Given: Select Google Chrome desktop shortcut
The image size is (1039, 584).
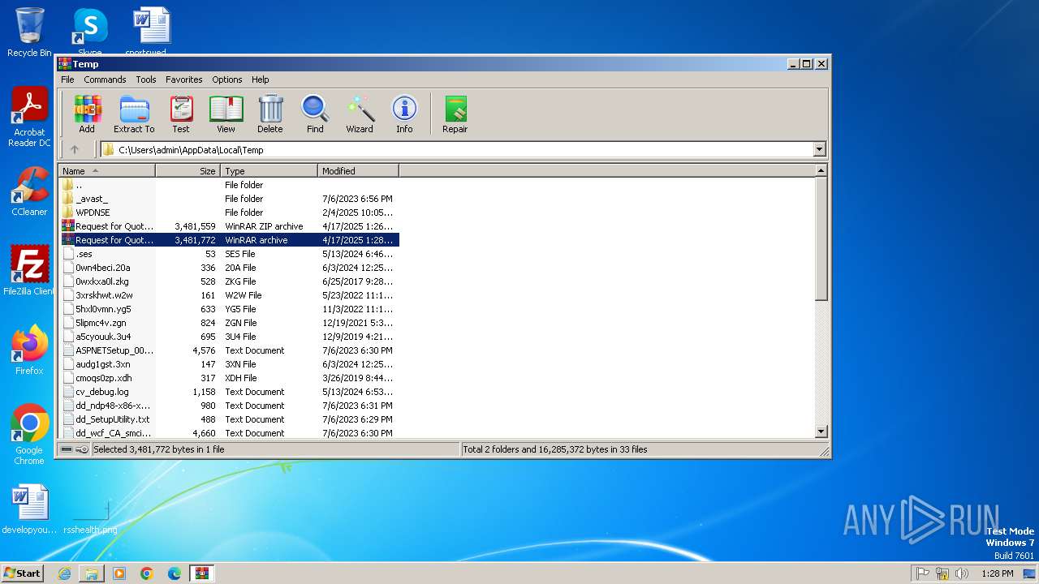Looking at the screenshot, I should click(29, 435).
